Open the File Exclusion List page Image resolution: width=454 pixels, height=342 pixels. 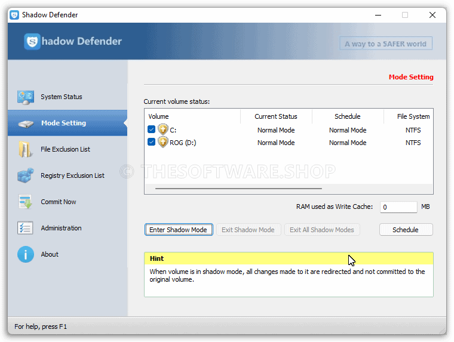coord(66,149)
